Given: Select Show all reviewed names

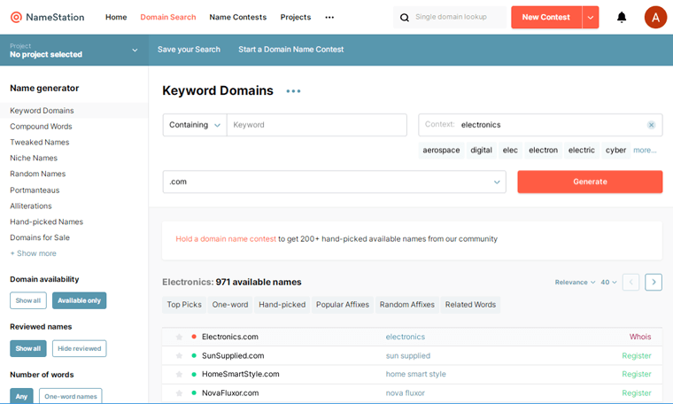Looking at the screenshot, I should pyautogui.click(x=28, y=348).
